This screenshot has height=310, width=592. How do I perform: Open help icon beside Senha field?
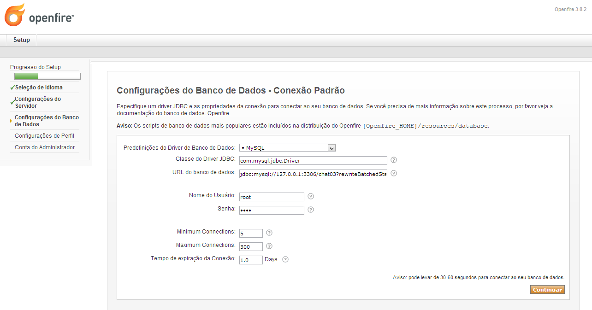pos(311,210)
